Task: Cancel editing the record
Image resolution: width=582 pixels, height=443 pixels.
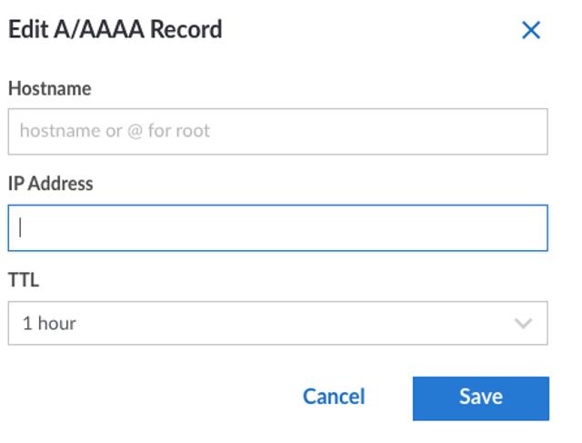Action: click(x=334, y=397)
